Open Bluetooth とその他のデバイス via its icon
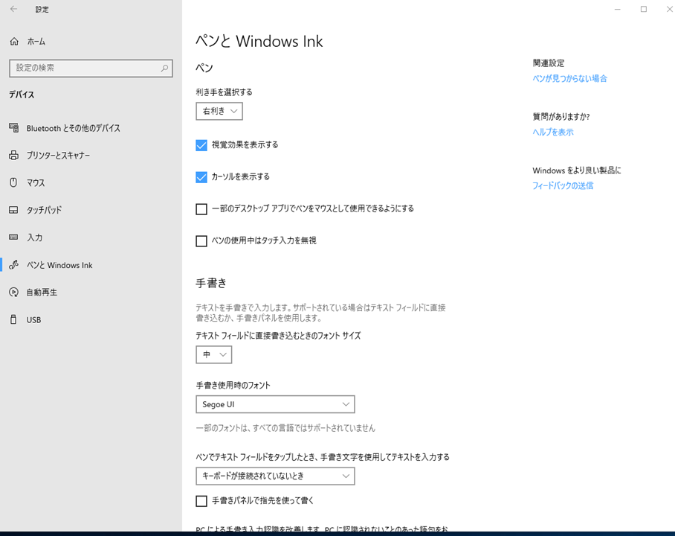 [14, 128]
